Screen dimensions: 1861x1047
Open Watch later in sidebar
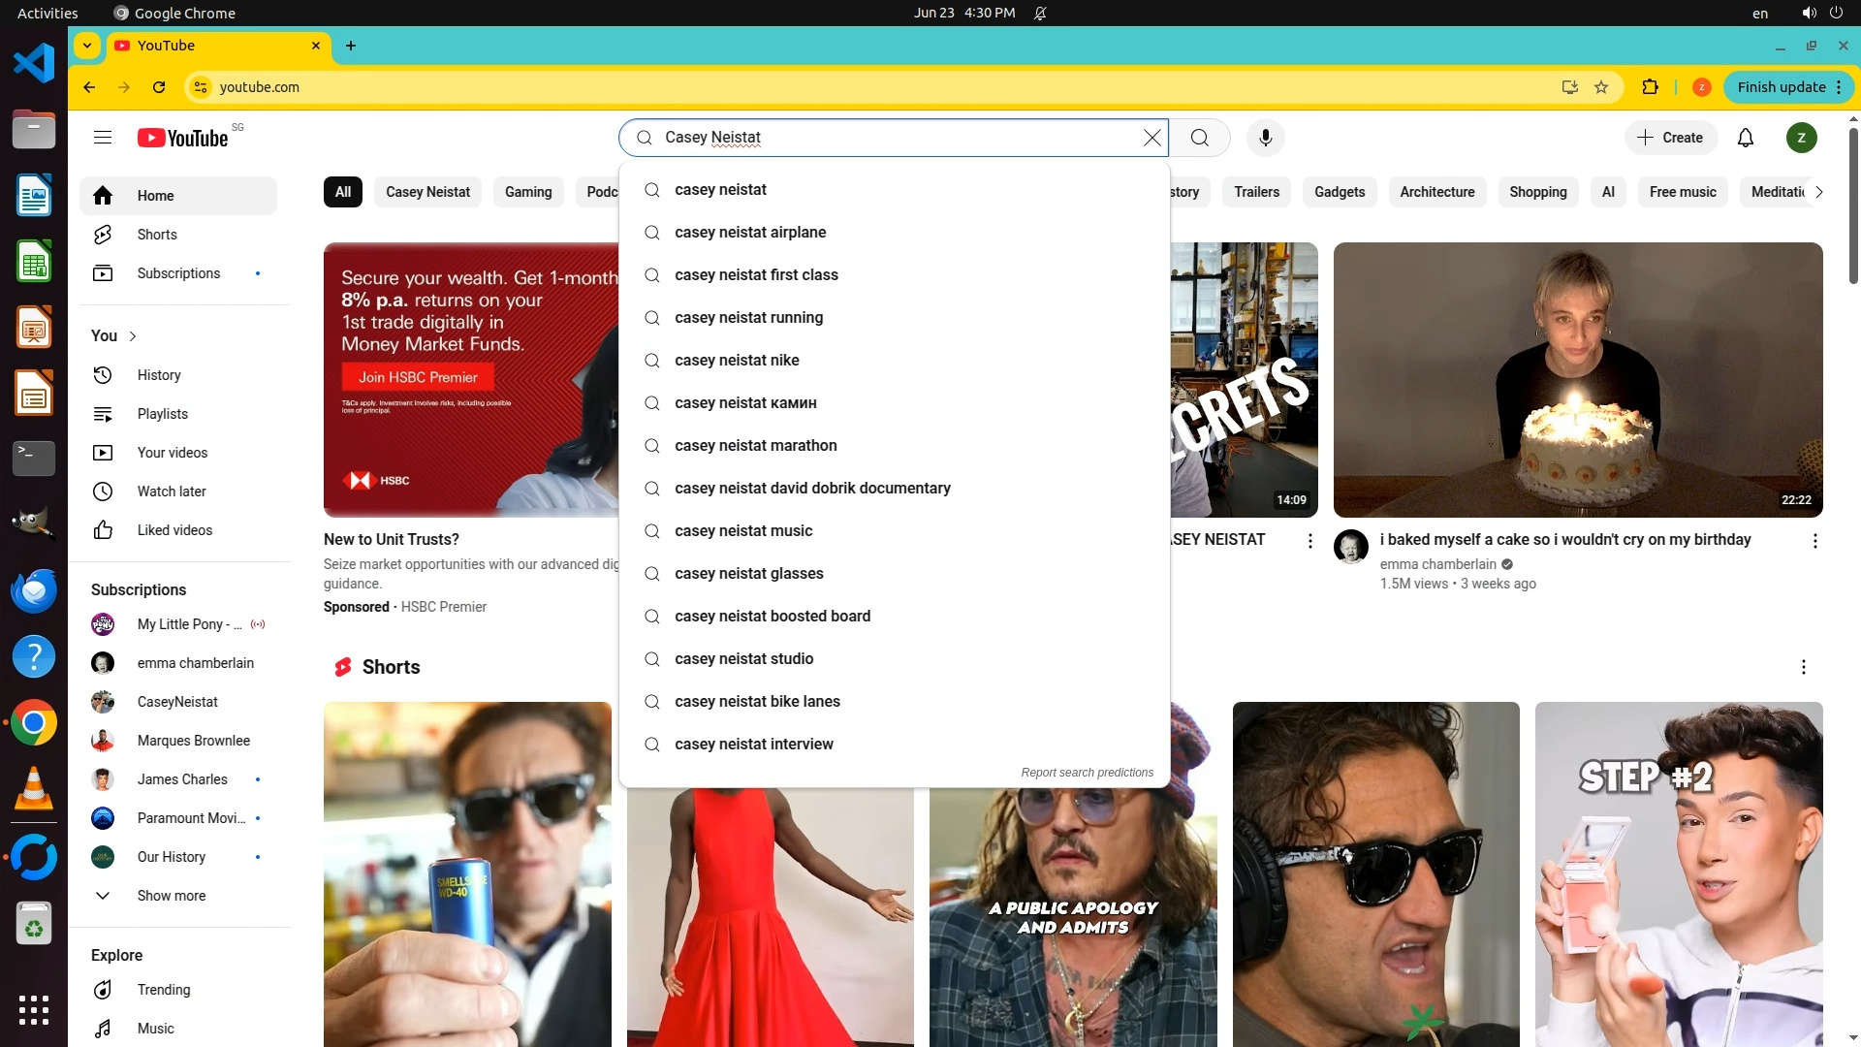pos(171,492)
